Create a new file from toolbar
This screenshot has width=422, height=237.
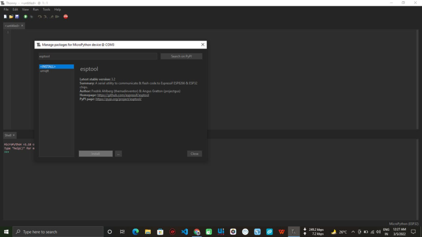pos(5,17)
